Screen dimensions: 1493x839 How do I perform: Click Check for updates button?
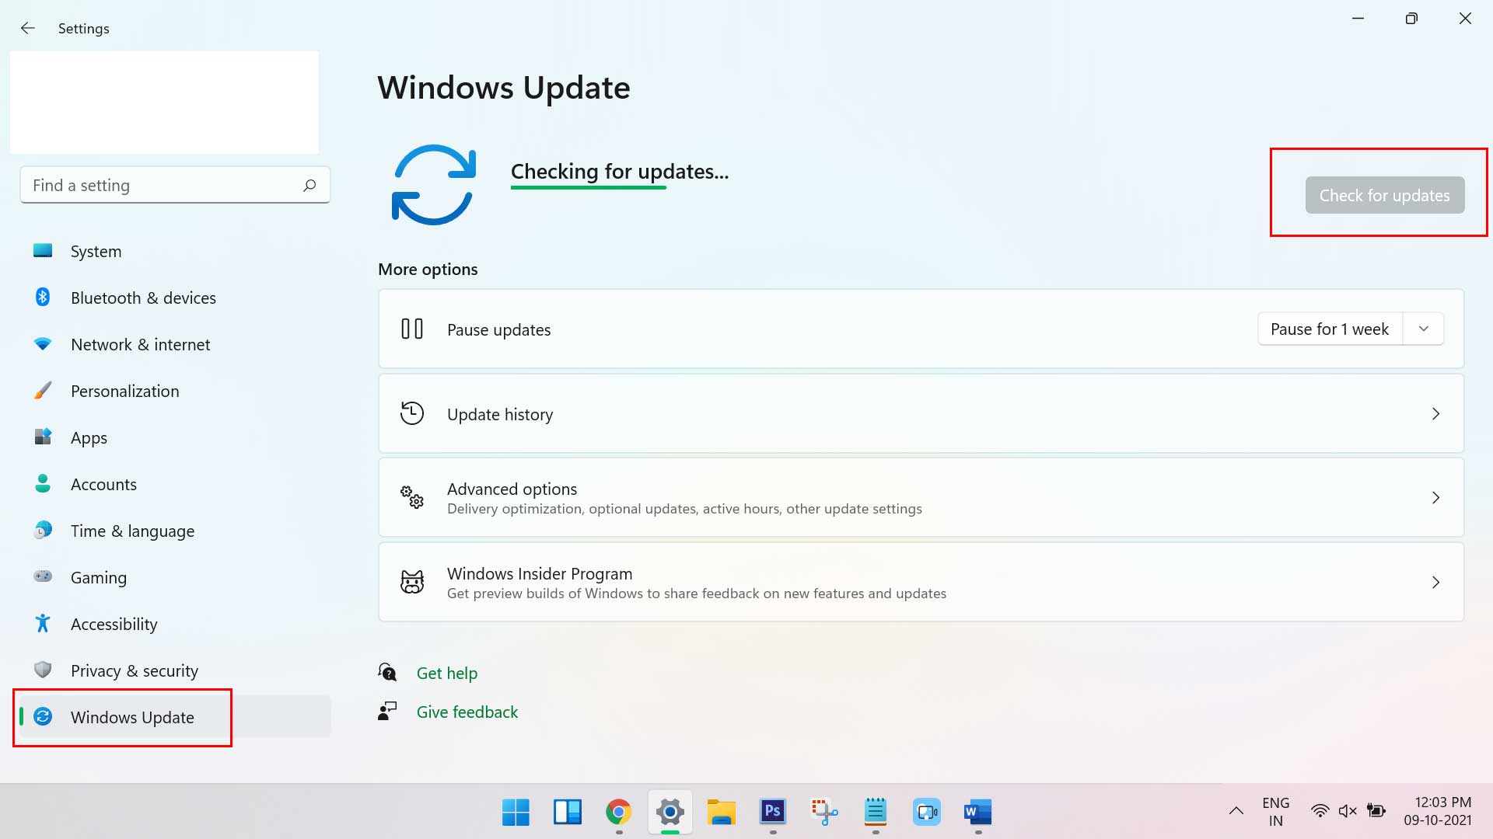coord(1384,195)
